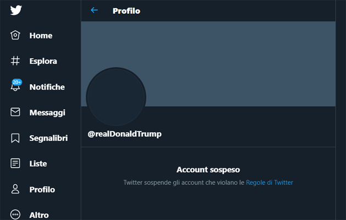Image resolution: width=346 pixels, height=220 pixels.
Task: Click the Twitter bird logo
Action: [16, 10]
